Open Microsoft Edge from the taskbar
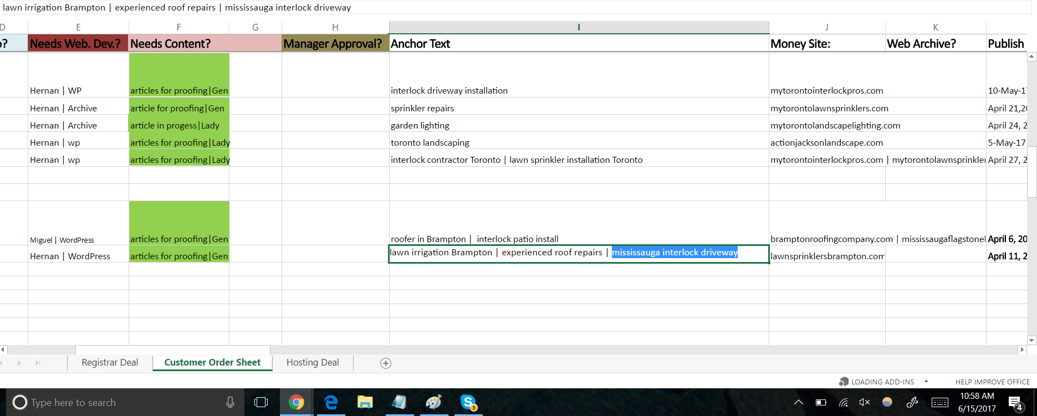Viewport: 1037px width, 416px height. click(x=331, y=403)
